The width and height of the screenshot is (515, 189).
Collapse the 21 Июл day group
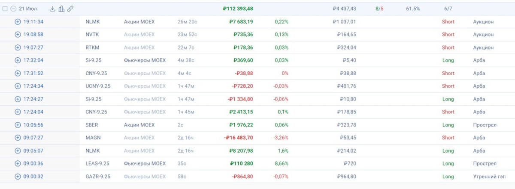point(13,9)
